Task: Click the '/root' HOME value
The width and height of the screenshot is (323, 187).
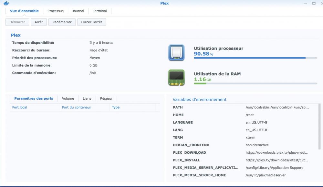Action: 250,115
